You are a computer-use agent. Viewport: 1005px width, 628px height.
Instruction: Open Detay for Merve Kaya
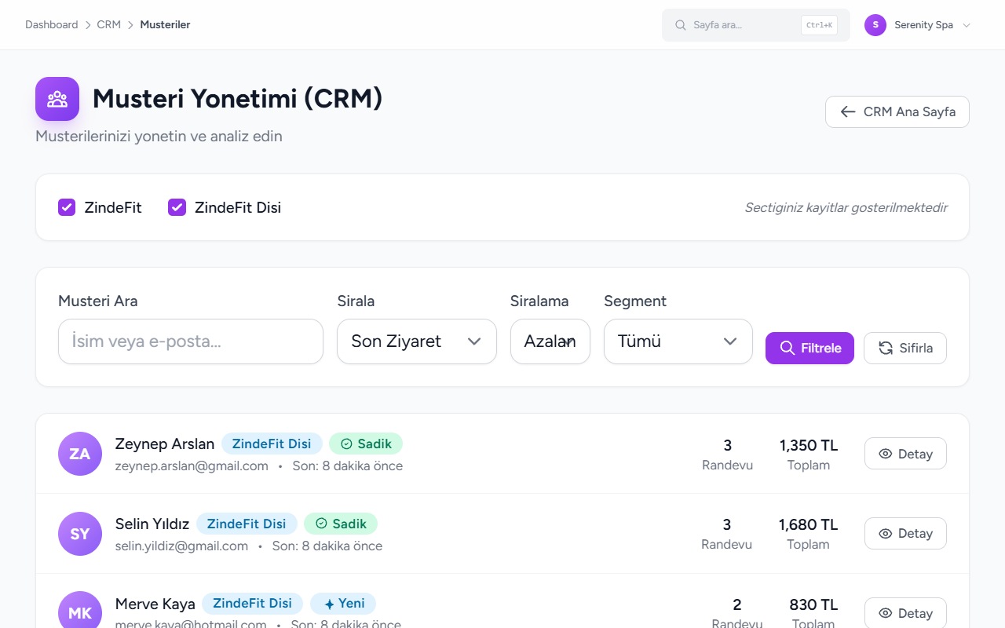pos(905,613)
